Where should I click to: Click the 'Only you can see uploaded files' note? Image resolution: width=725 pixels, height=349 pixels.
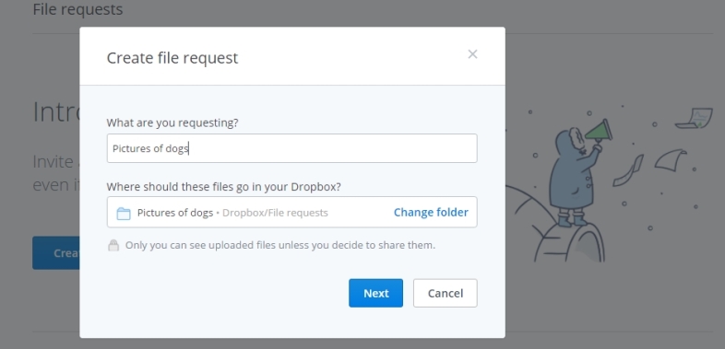pyautogui.click(x=280, y=245)
